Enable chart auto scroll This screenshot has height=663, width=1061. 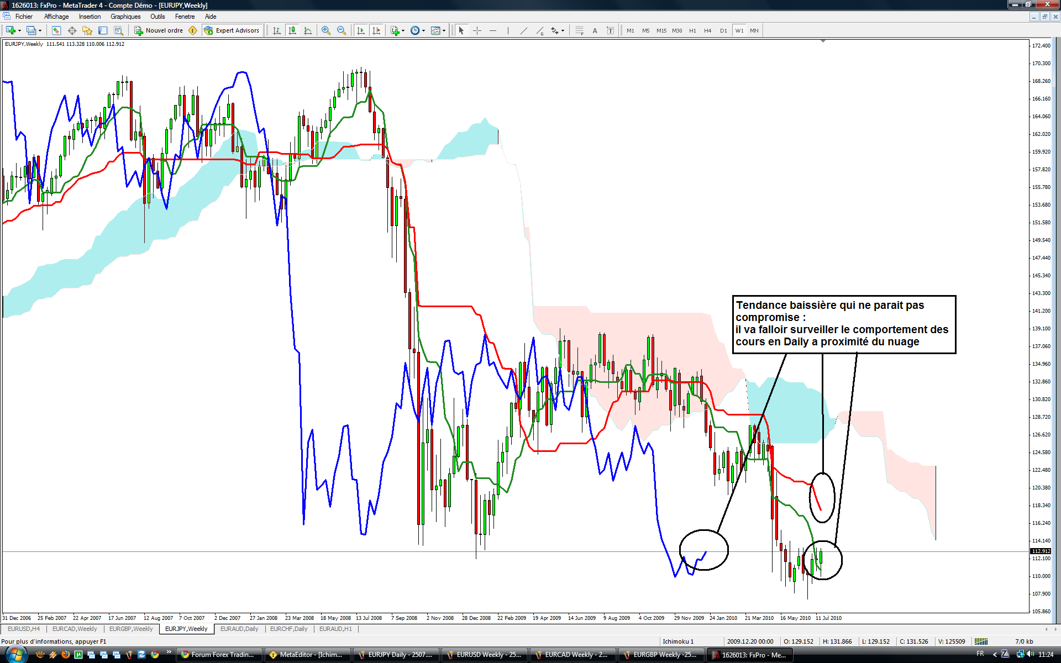(x=360, y=30)
